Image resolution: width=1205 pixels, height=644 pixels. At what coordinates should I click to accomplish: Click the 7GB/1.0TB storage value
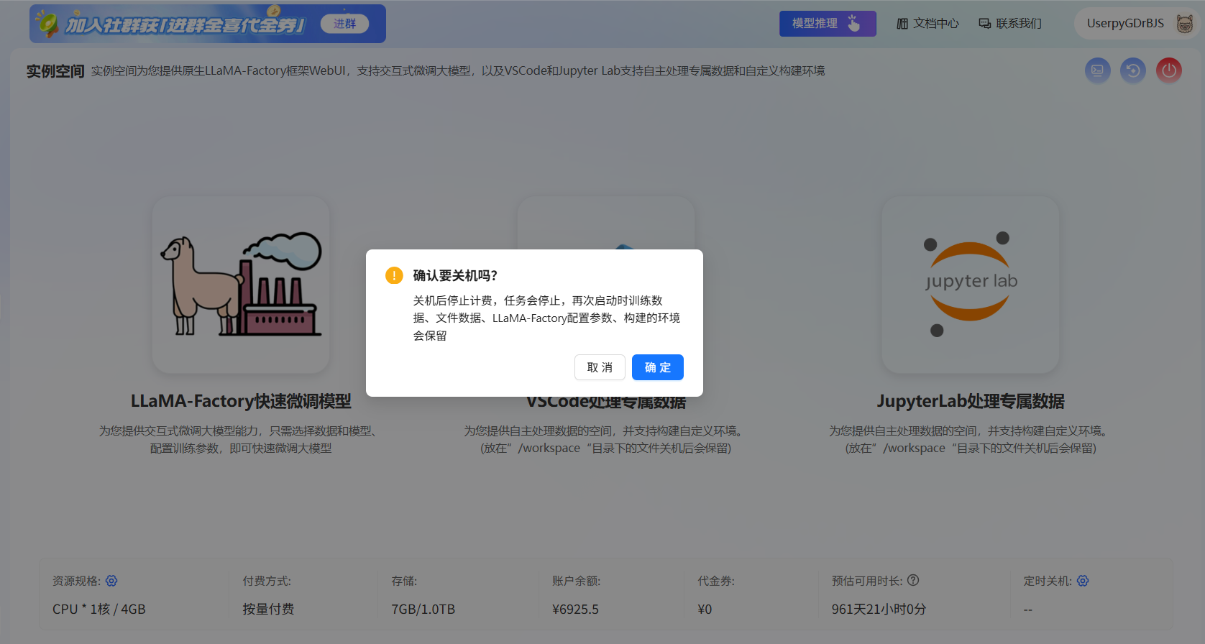[x=423, y=609]
